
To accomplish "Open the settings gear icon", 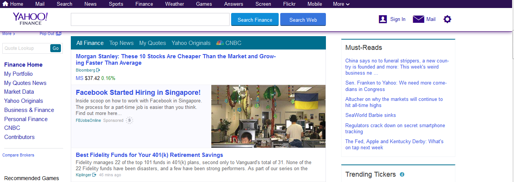I will coord(447,19).
